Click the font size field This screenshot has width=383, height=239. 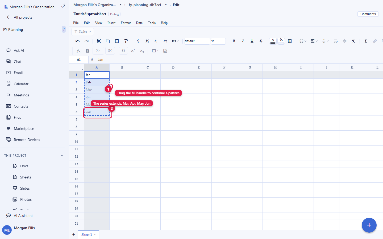pos(218,41)
